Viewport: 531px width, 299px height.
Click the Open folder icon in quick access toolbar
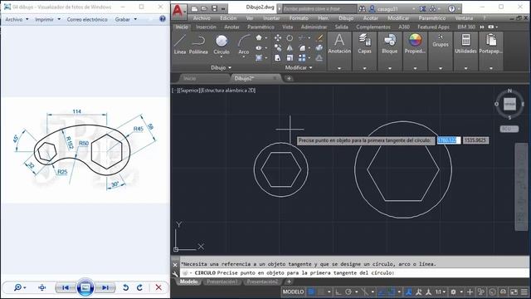coord(204,8)
